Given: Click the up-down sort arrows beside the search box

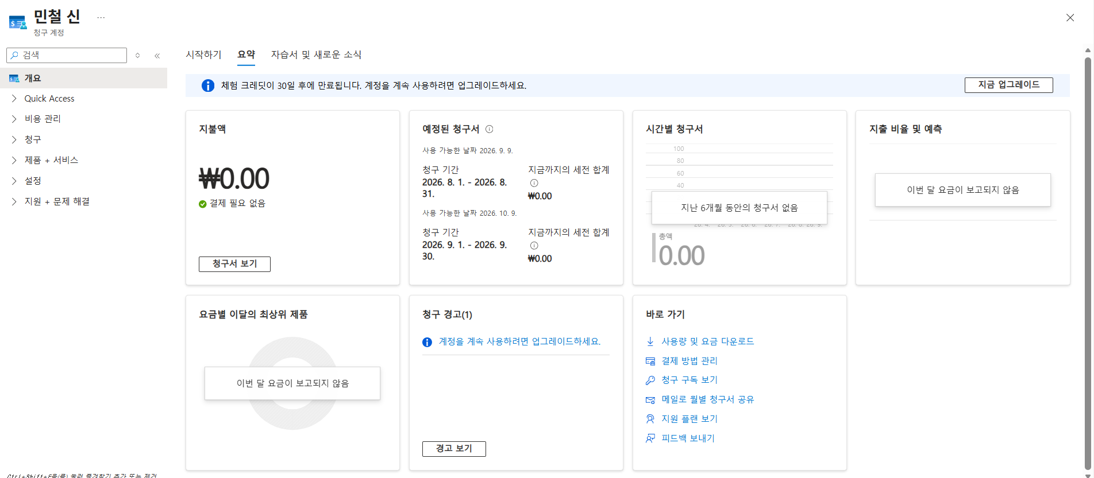Looking at the screenshot, I should click(x=138, y=56).
